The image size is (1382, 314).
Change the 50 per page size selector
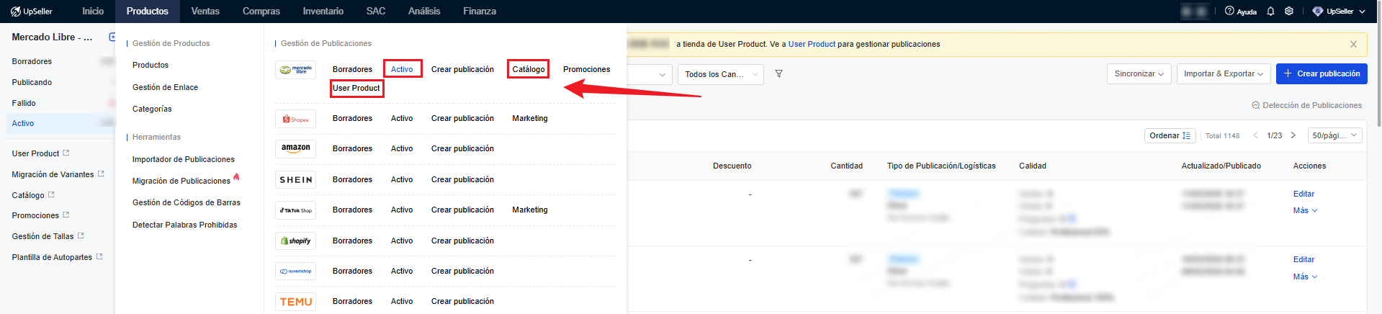click(x=1334, y=135)
